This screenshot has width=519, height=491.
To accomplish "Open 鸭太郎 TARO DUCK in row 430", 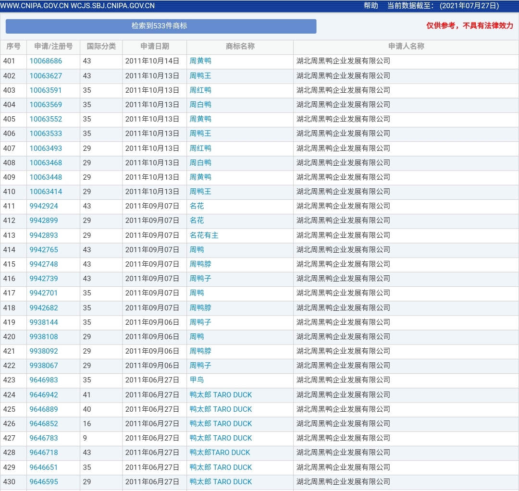I will [221, 482].
